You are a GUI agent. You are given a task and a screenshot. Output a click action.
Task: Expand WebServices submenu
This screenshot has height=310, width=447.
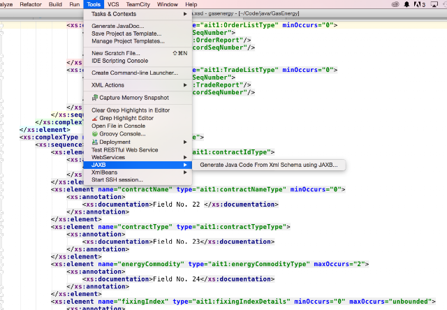point(138,157)
